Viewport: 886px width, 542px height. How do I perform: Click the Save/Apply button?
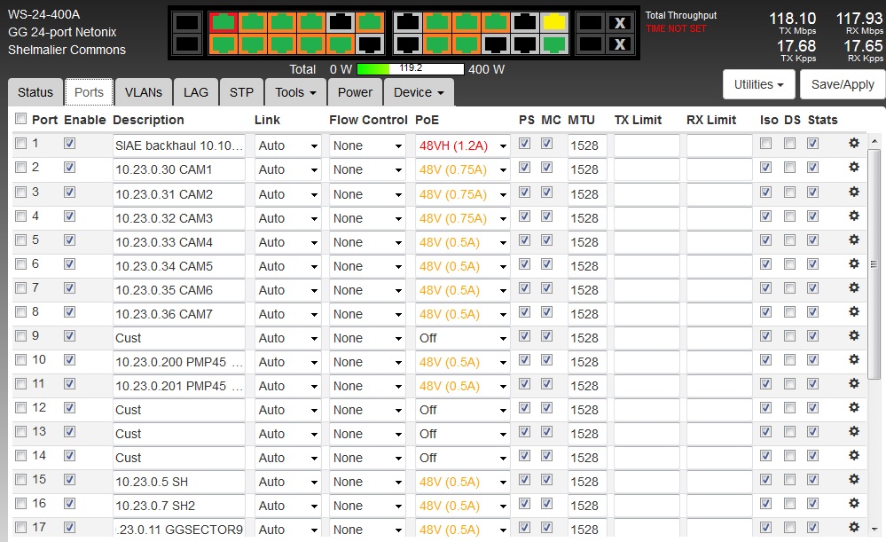(843, 84)
